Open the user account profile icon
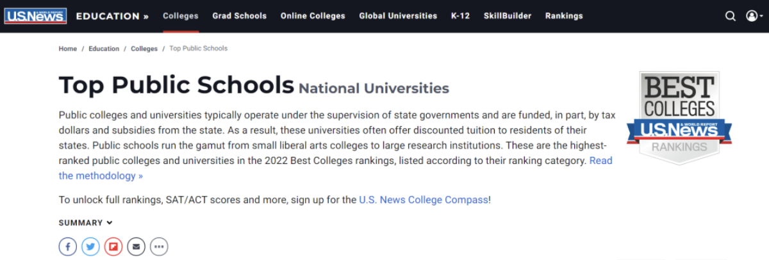 (752, 16)
